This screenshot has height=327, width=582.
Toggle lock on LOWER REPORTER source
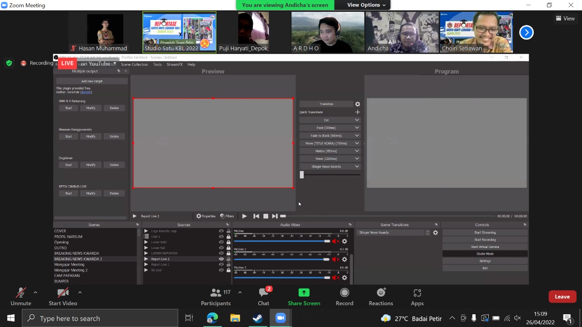[228, 253]
